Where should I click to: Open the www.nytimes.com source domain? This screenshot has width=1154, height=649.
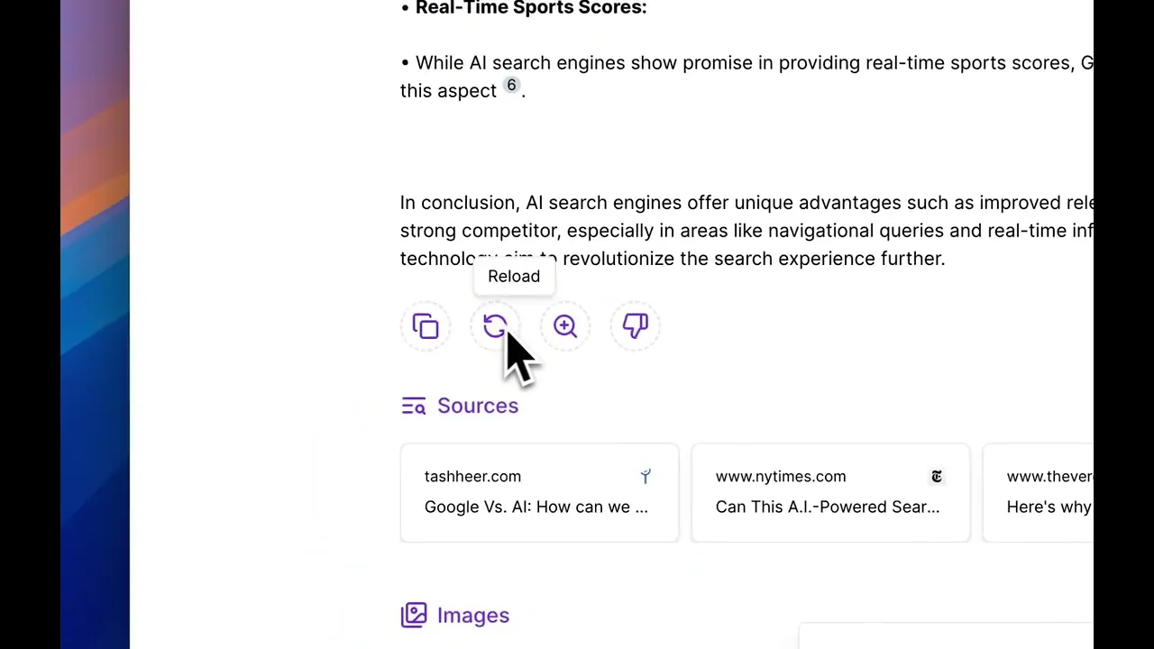click(781, 476)
